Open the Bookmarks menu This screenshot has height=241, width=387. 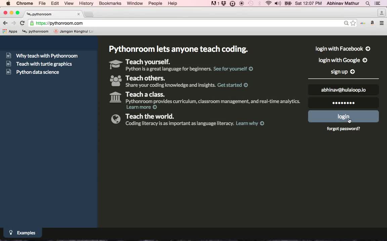click(110, 3)
